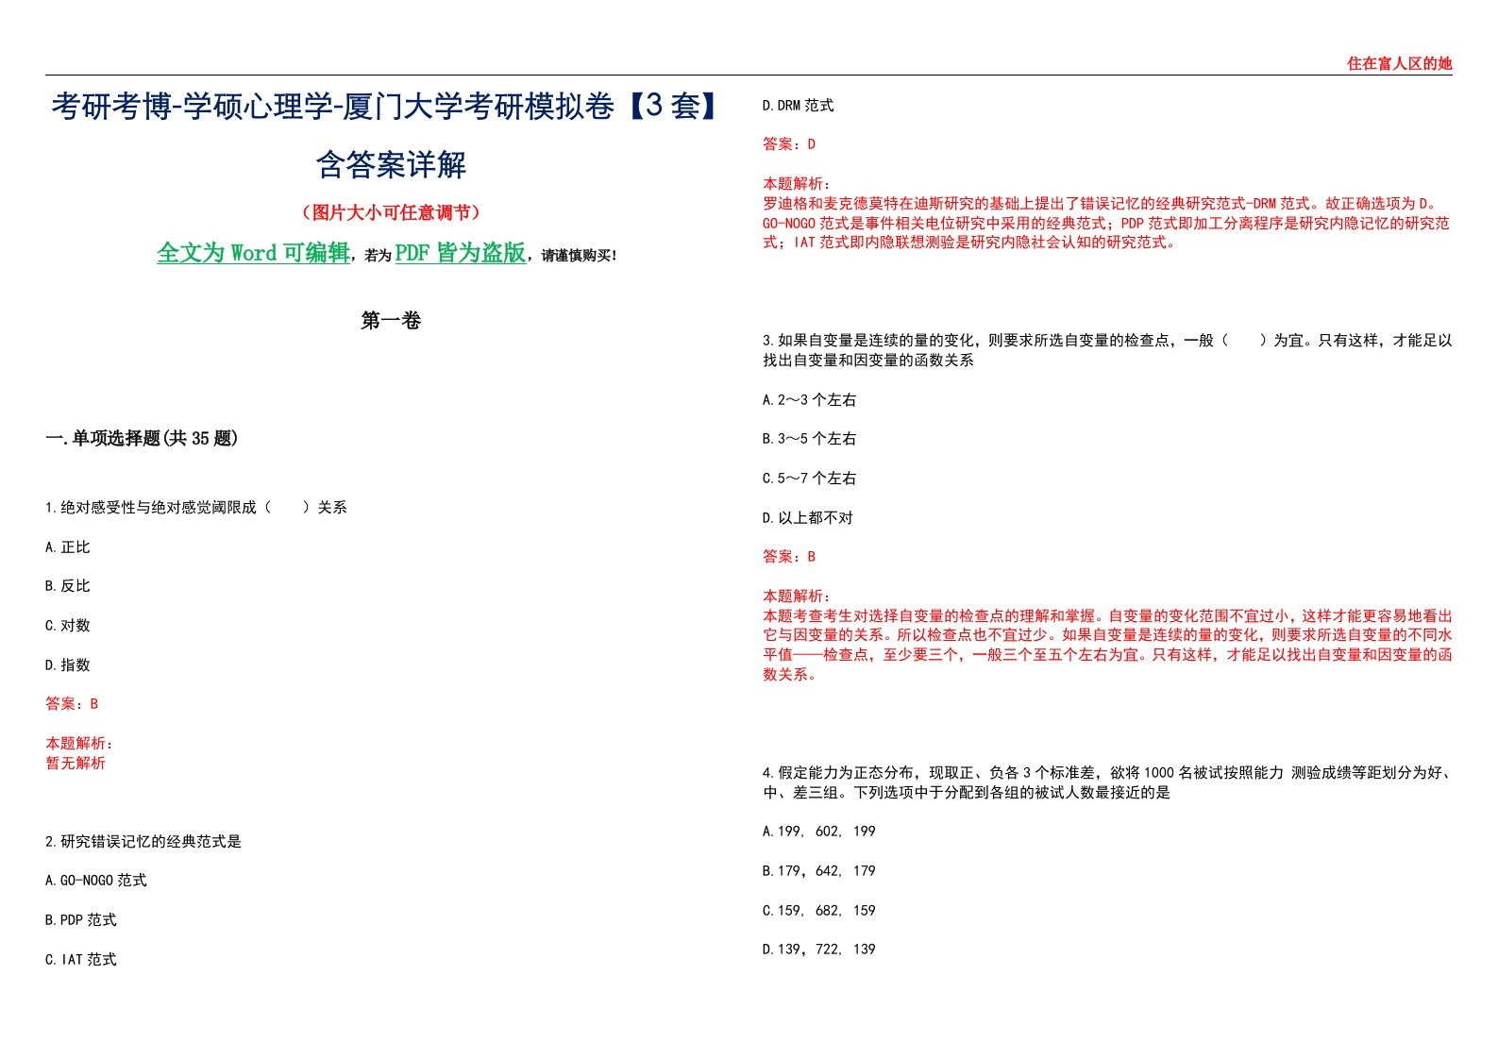Click the title 考研考博-学硕心理学-厦门大学考研模拟卷
The width and height of the screenshot is (1498, 1059).
[332, 106]
